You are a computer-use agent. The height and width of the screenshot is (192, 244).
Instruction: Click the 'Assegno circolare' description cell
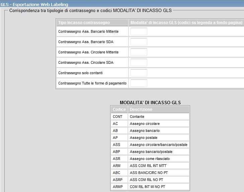coord(159,124)
